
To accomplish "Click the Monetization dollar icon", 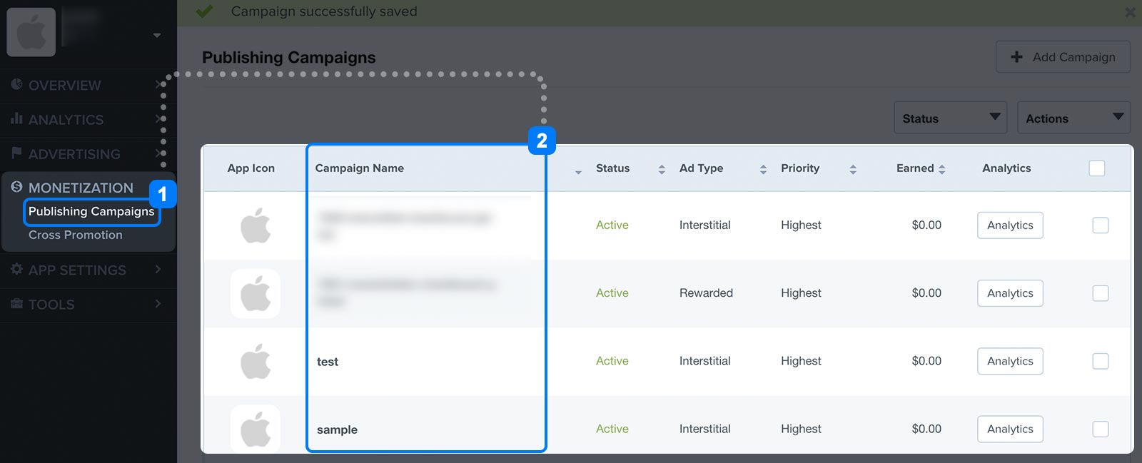I will 16,187.
